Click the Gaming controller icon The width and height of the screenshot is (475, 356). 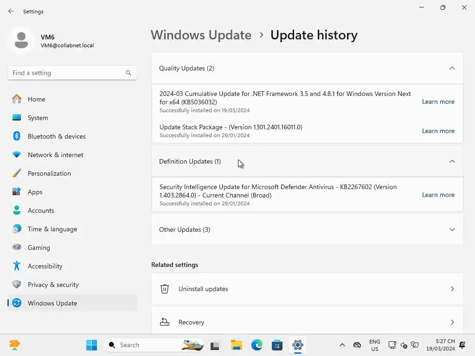17,247
